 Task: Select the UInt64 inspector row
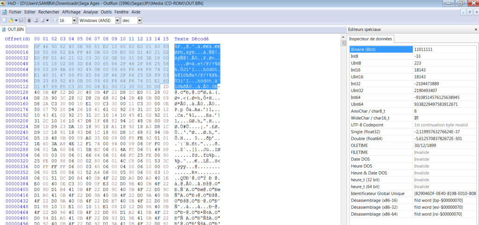(414, 104)
